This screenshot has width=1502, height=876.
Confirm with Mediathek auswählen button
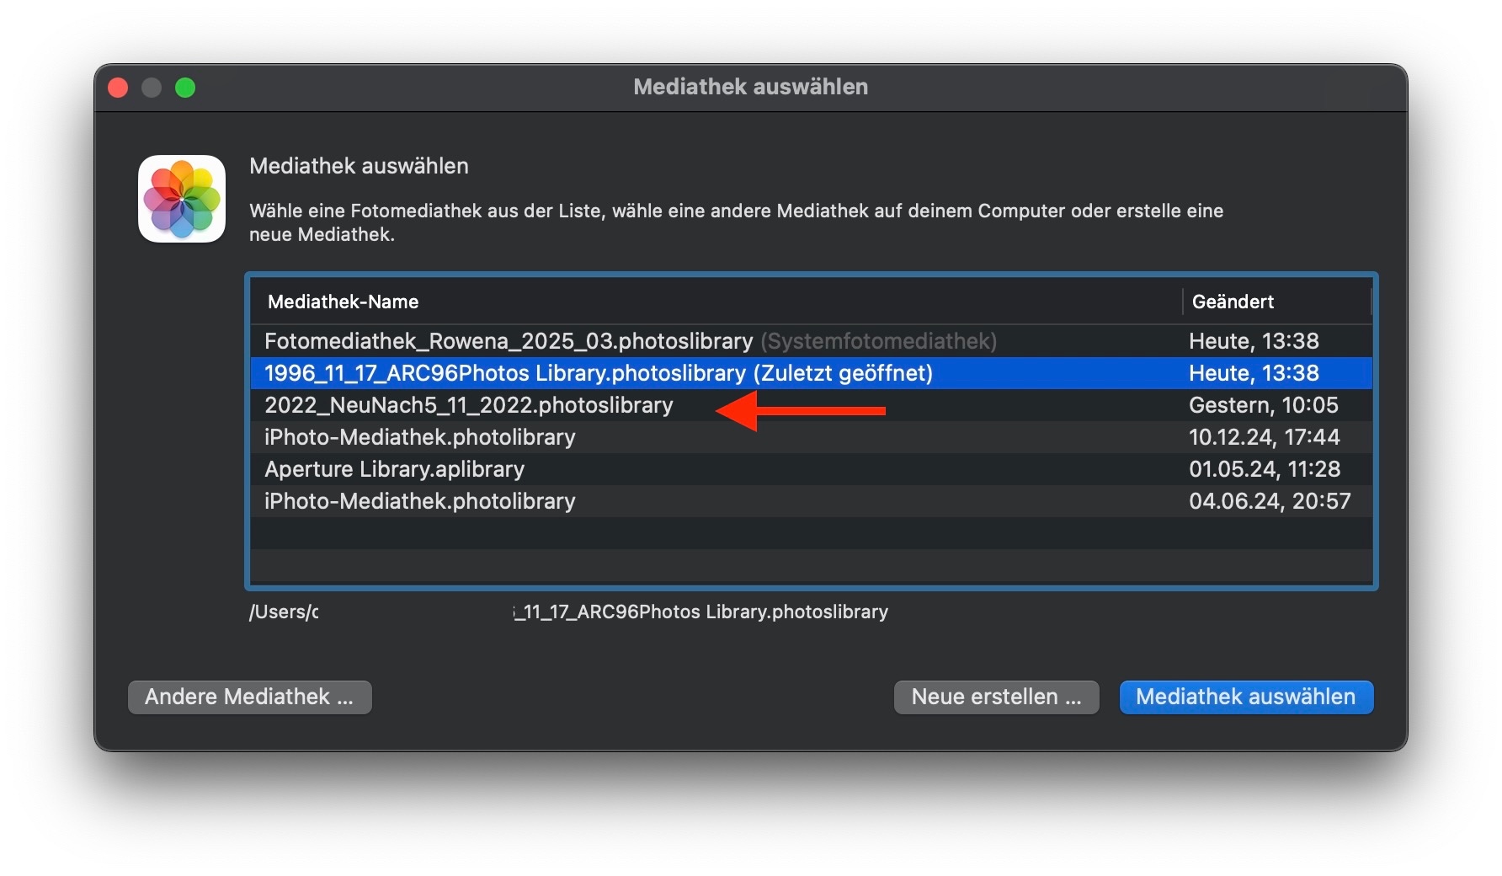click(1245, 697)
